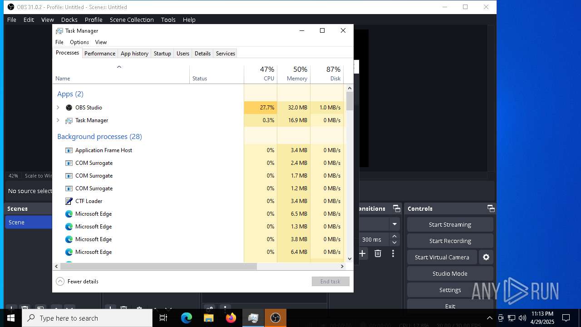The width and height of the screenshot is (581, 327).
Task: Sort processes by Name column header
Action: coord(121,74)
